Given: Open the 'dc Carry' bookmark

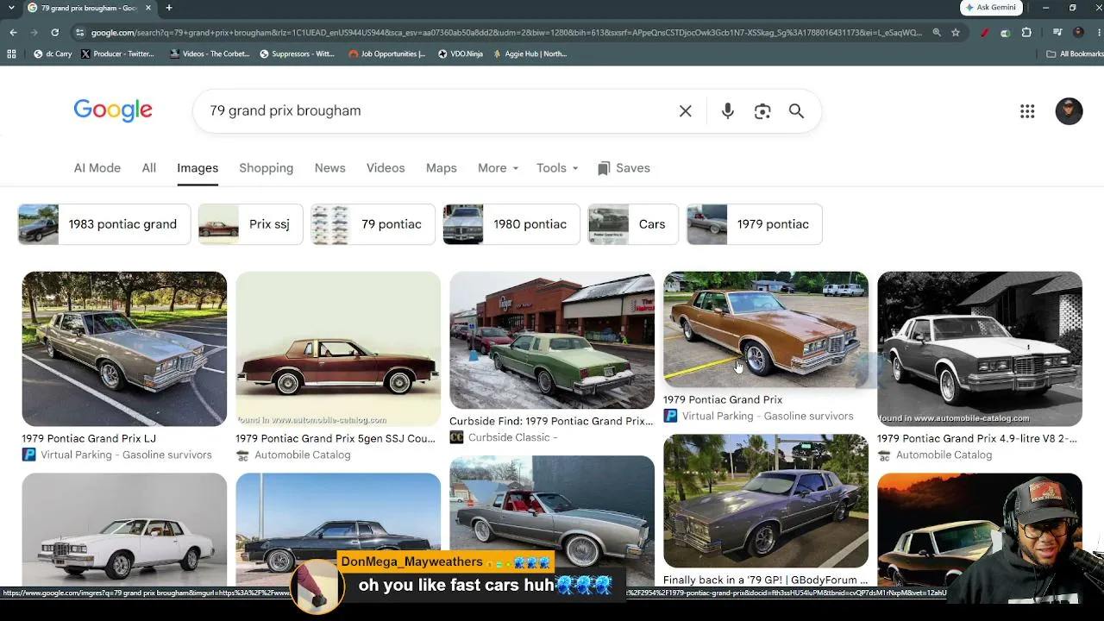Looking at the screenshot, I should 53,53.
